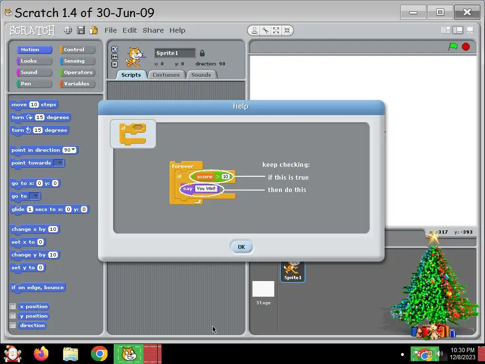This screenshot has height=364, width=485.
Task: Switch to small stage view
Action: pyautogui.click(x=446, y=30)
